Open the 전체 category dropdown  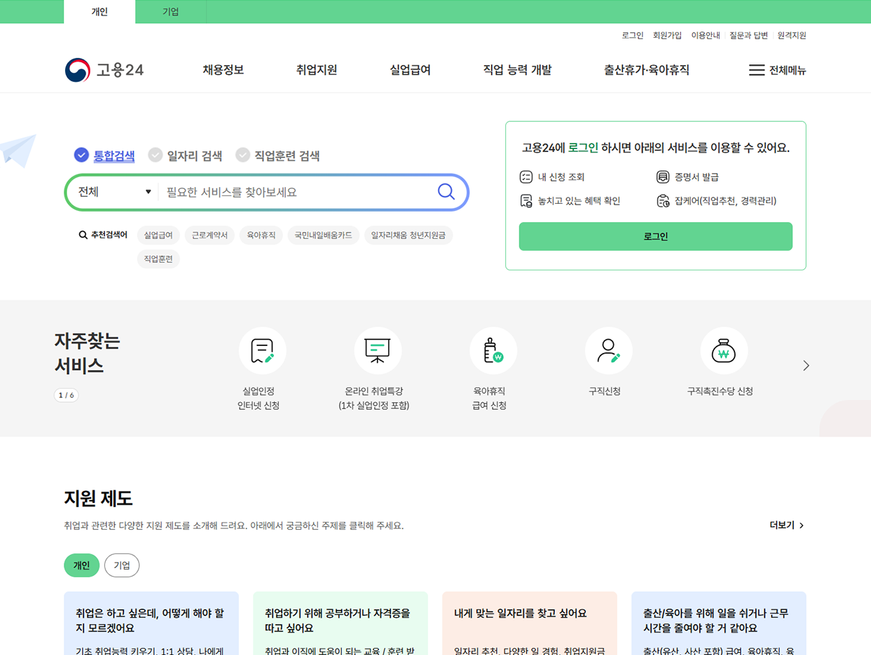114,192
